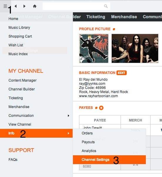Select Wish List in side menu
162x177 pixels.
(16, 45)
